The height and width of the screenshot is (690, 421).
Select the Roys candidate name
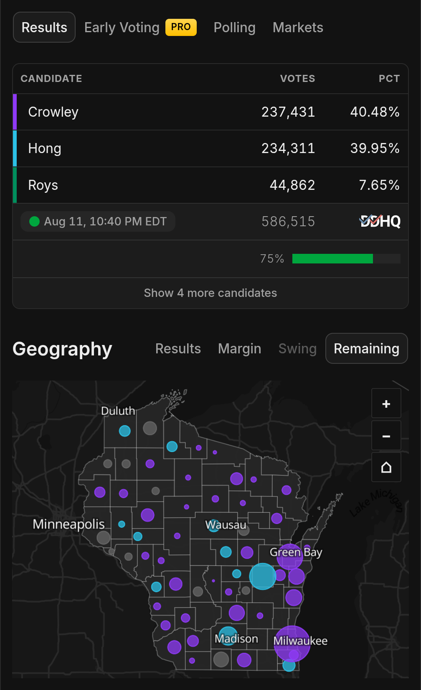[x=43, y=185]
